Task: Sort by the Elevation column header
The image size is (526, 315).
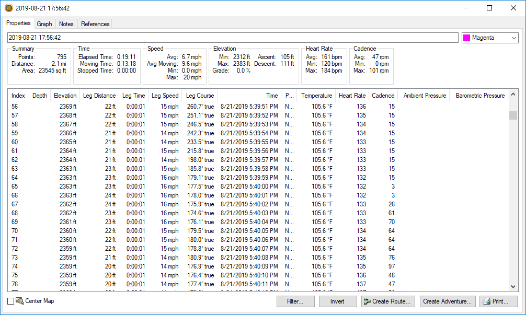Action: click(65, 96)
